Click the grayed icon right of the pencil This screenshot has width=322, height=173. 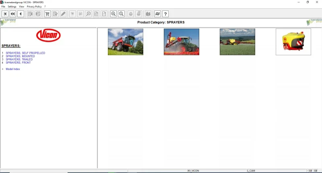(x=72, y=14)
